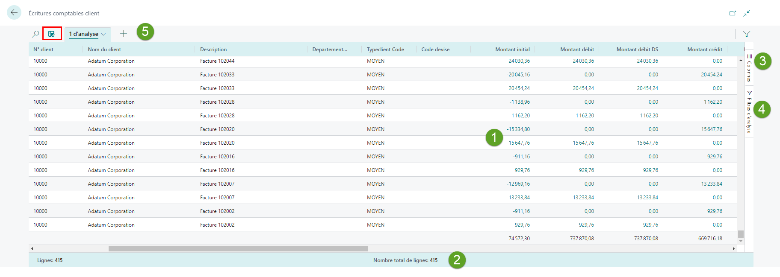Add a new analysis tab with plus

(124, 34)
